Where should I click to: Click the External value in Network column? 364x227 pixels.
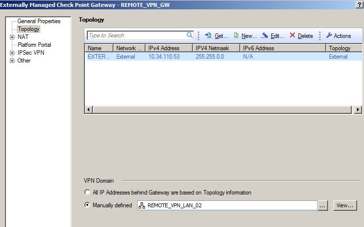(126, 57)
